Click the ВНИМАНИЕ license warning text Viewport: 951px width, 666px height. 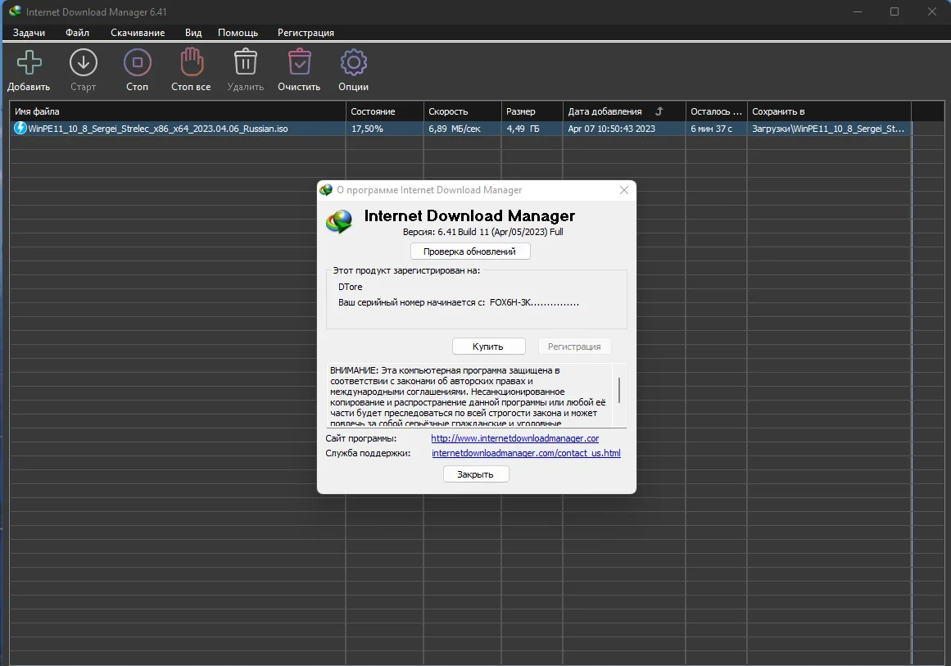click(x=468, y=396)
